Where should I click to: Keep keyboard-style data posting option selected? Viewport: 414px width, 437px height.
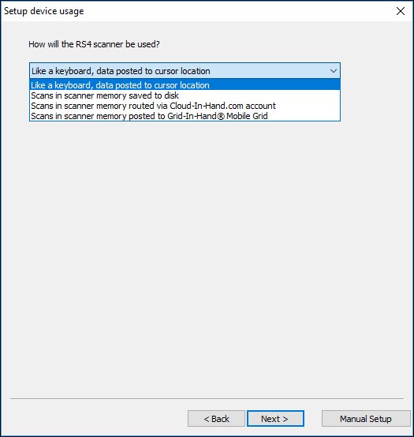(x=185, y=85)
